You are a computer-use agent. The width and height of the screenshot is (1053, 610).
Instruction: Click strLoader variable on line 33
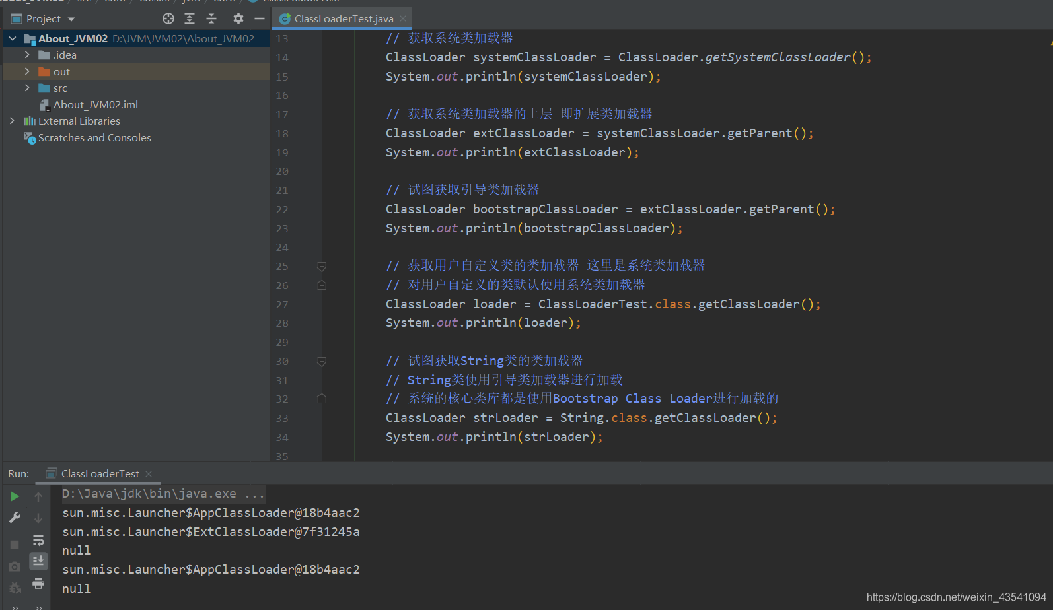point(505,418)
